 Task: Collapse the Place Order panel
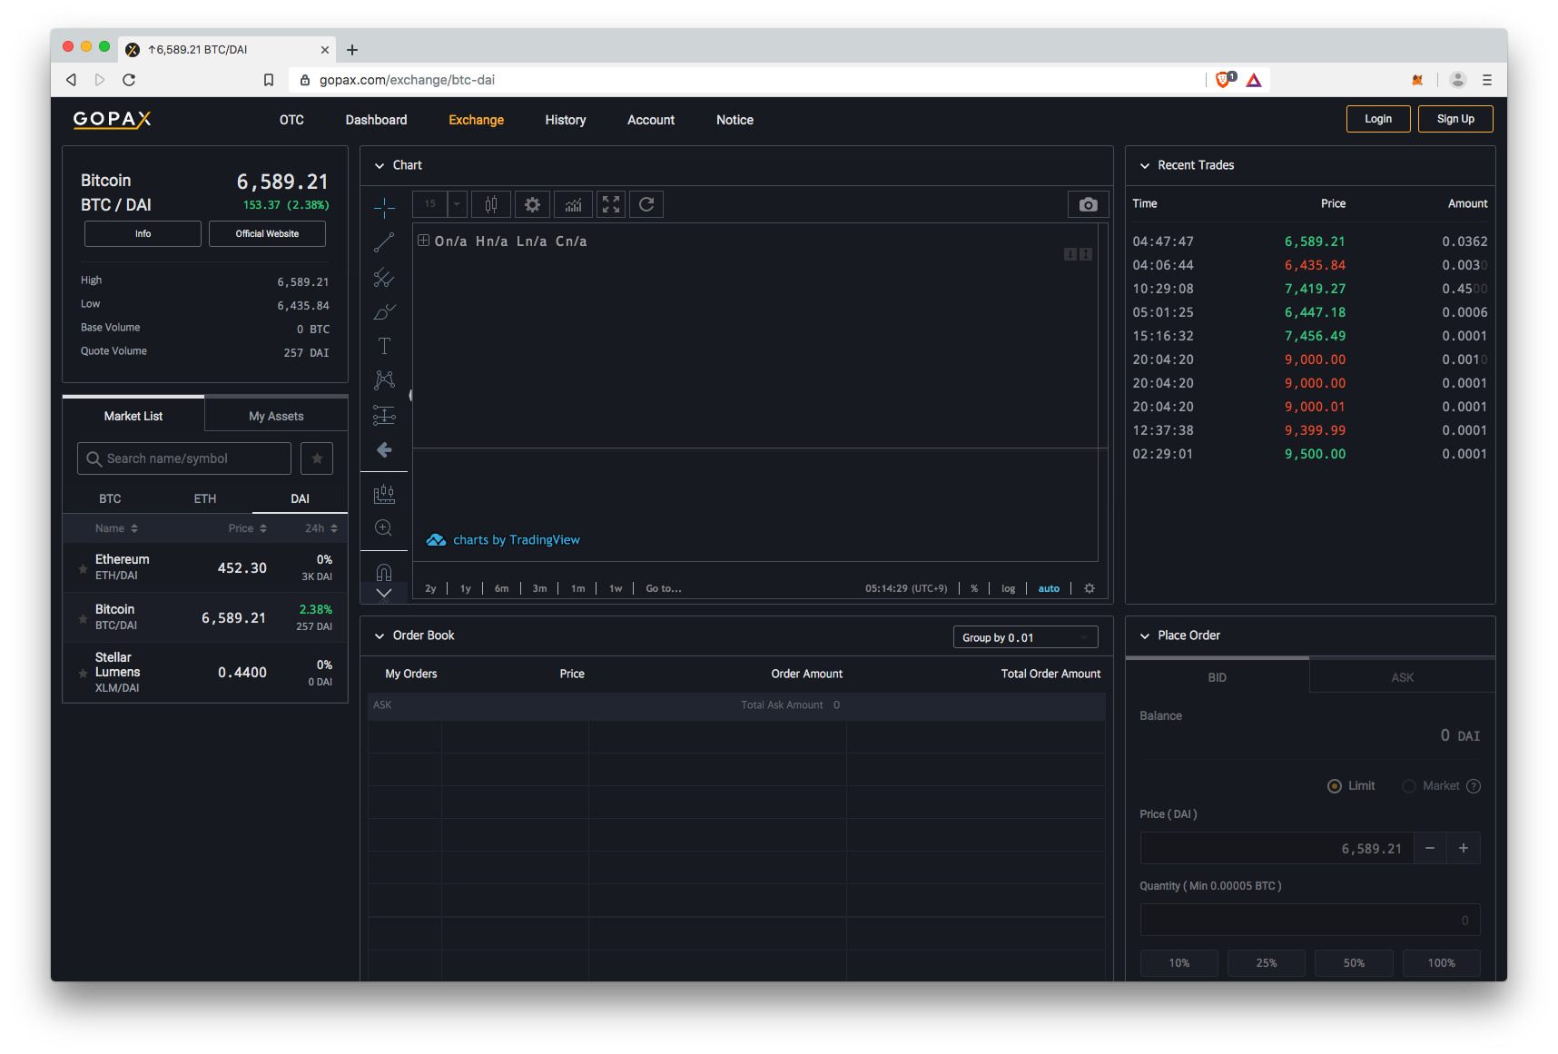click(1145, 636)
